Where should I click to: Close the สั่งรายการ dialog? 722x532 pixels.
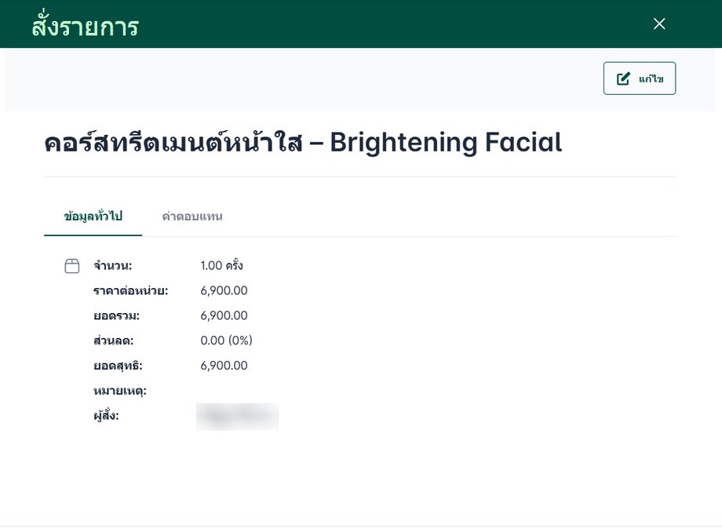tap(659, 24)
